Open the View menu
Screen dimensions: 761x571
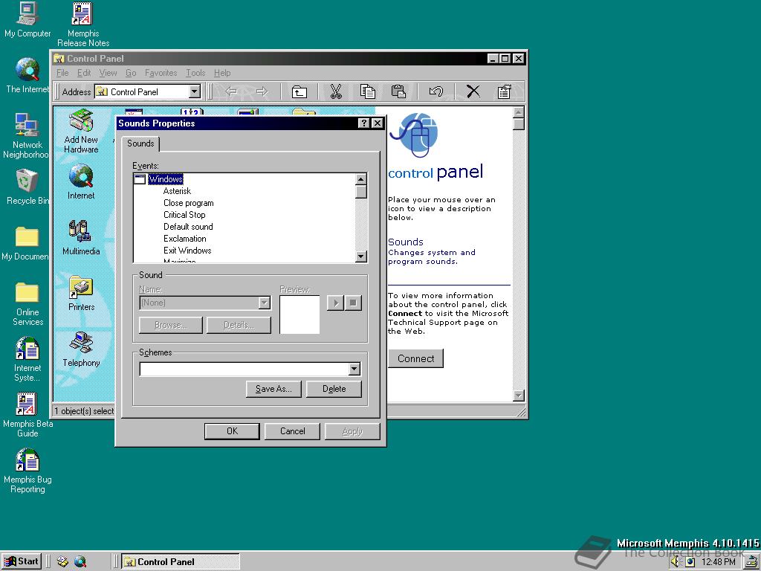tap(108, 73)
